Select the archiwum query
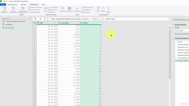The width and height of the screenshot is (189, 106). tap(9, 24)
